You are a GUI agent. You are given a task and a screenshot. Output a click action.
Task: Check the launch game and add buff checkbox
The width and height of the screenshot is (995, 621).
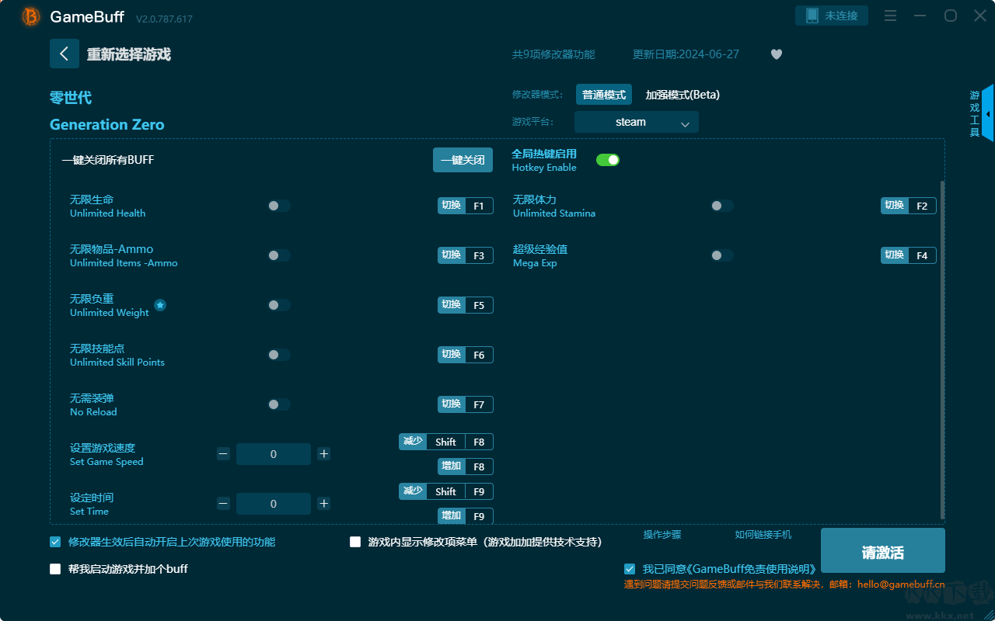55,569
